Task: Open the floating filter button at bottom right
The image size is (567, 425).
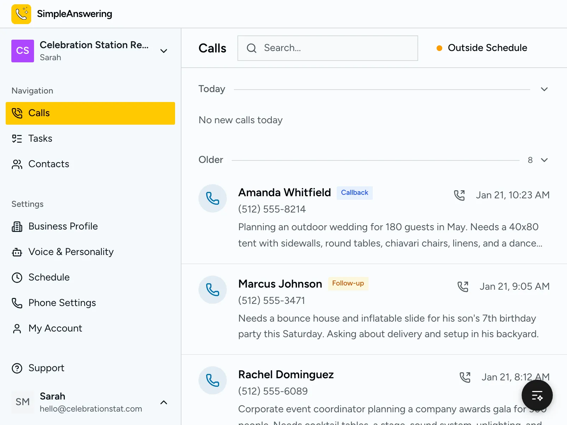Action: (537, 395)
